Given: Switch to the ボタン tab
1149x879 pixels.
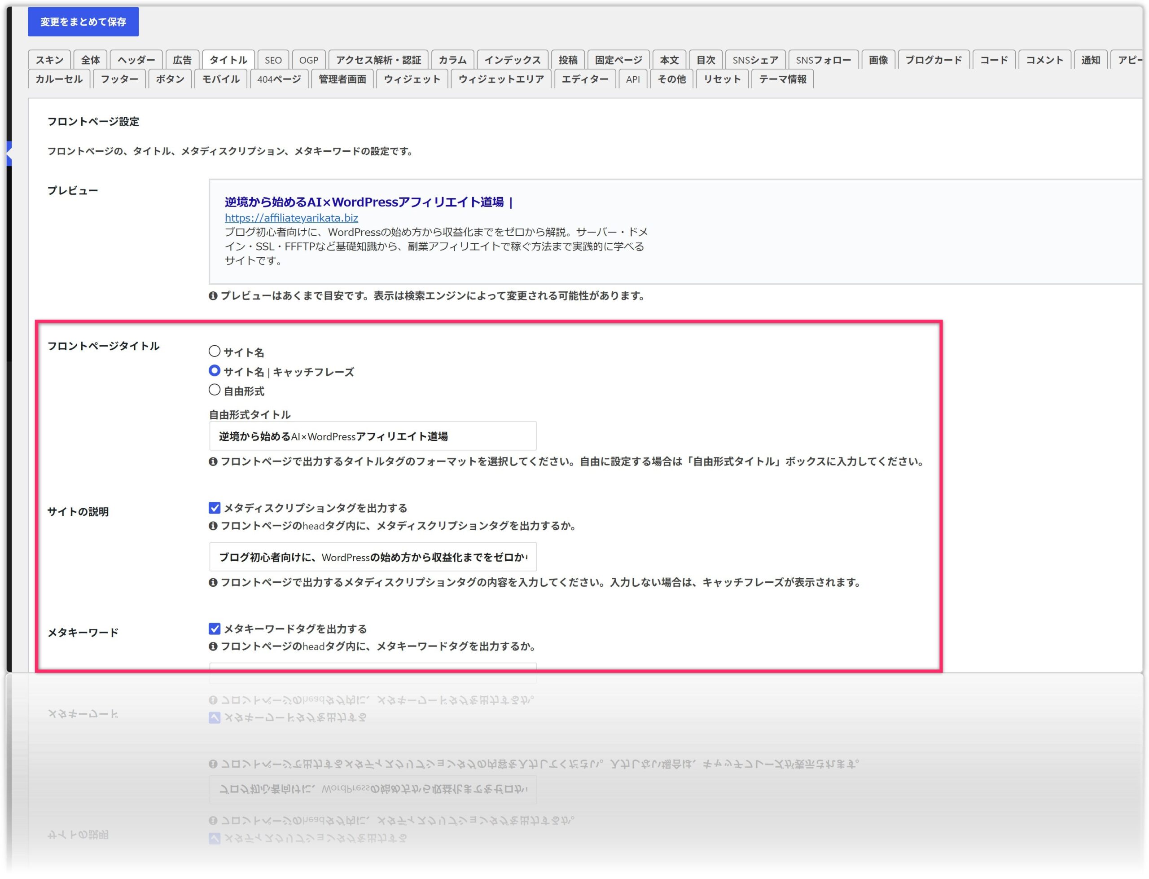Looking at the screenshot, I should point(170,79).
